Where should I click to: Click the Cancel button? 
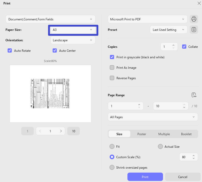coord(183,177)
